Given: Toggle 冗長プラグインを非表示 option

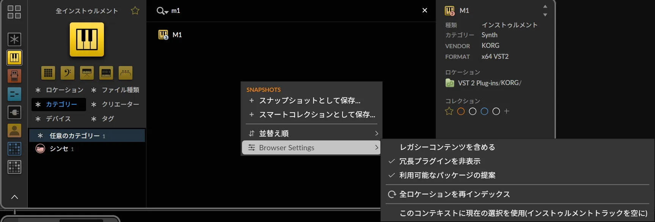Looking at the screenshot, I should 518,161.
